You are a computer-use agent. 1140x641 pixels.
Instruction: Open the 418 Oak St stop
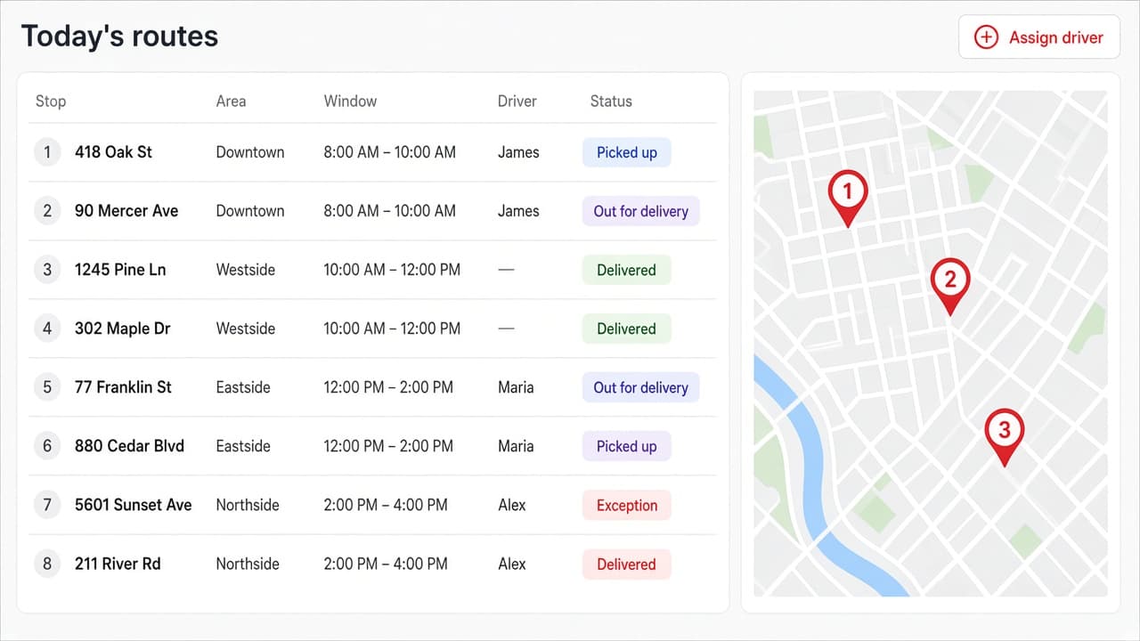click(x=113, y=152)
